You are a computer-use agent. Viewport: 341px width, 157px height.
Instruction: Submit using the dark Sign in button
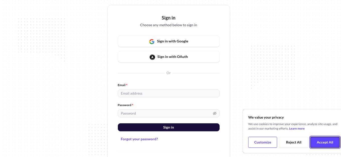coord(168,127)
